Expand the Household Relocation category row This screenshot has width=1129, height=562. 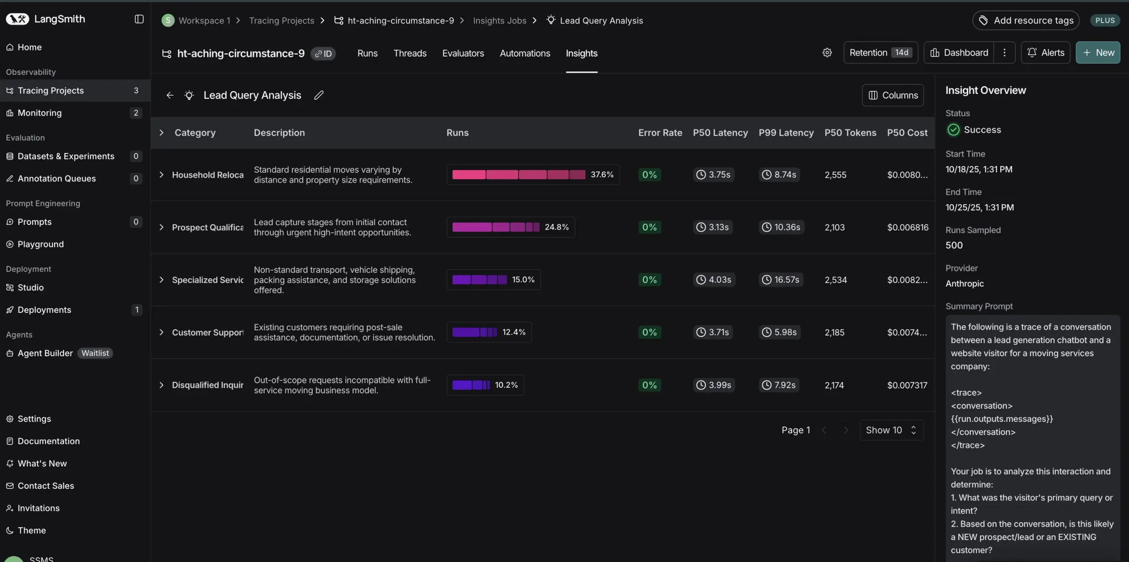(161, 175)
